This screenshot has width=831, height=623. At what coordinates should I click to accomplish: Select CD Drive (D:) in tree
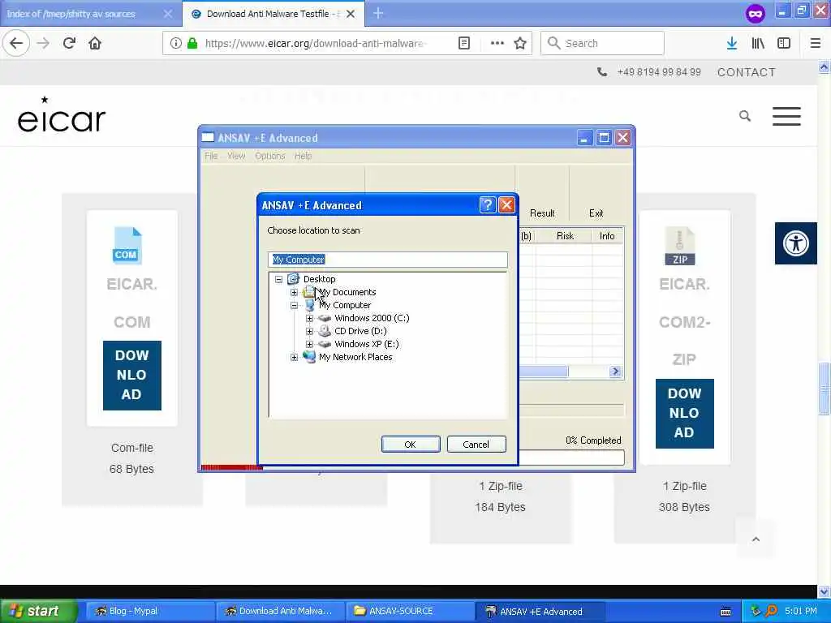point(360,331)
